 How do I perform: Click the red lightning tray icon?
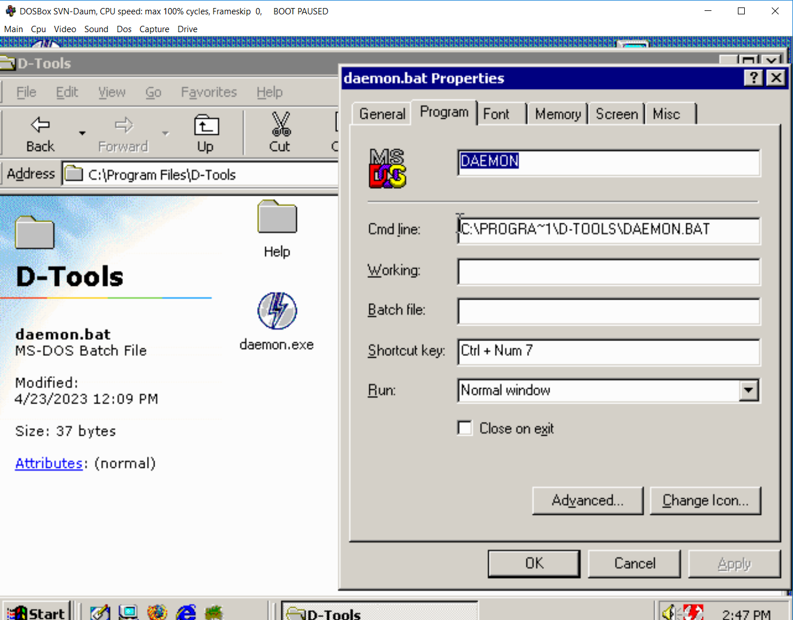[x=693, y=613]
